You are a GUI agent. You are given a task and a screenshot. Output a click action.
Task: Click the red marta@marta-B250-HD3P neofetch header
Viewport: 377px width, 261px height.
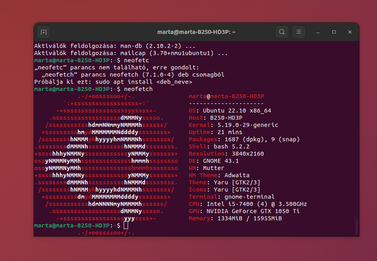[226, 96]
